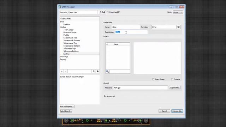Open the Function dropdown showing Other

click(x=164, y=27)
